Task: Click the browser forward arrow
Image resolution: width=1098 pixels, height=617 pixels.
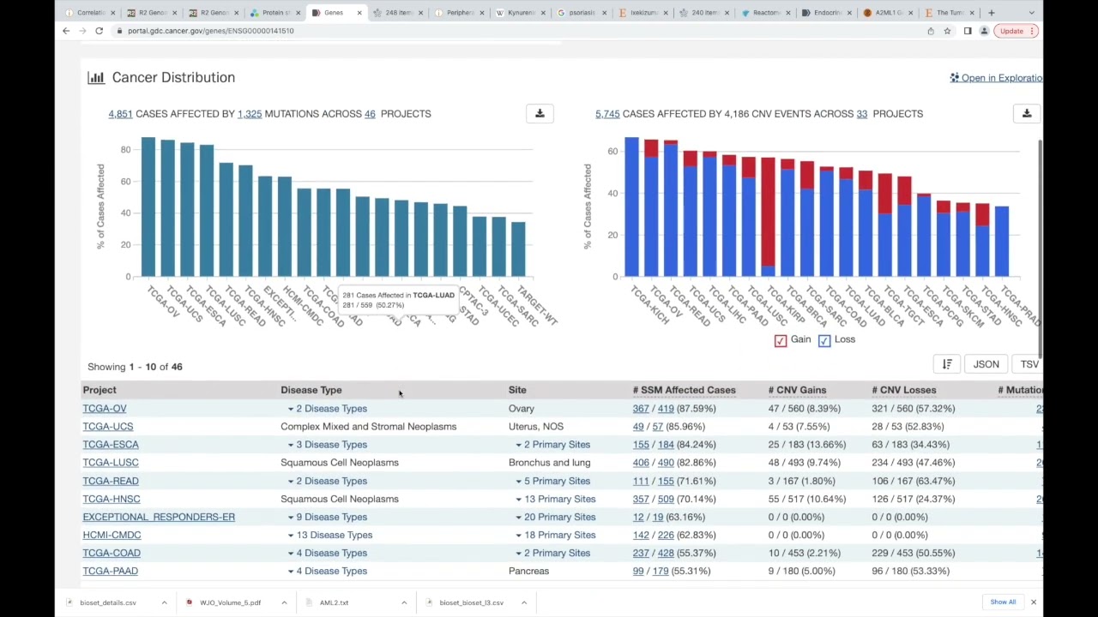Action: tap(83, 31)
